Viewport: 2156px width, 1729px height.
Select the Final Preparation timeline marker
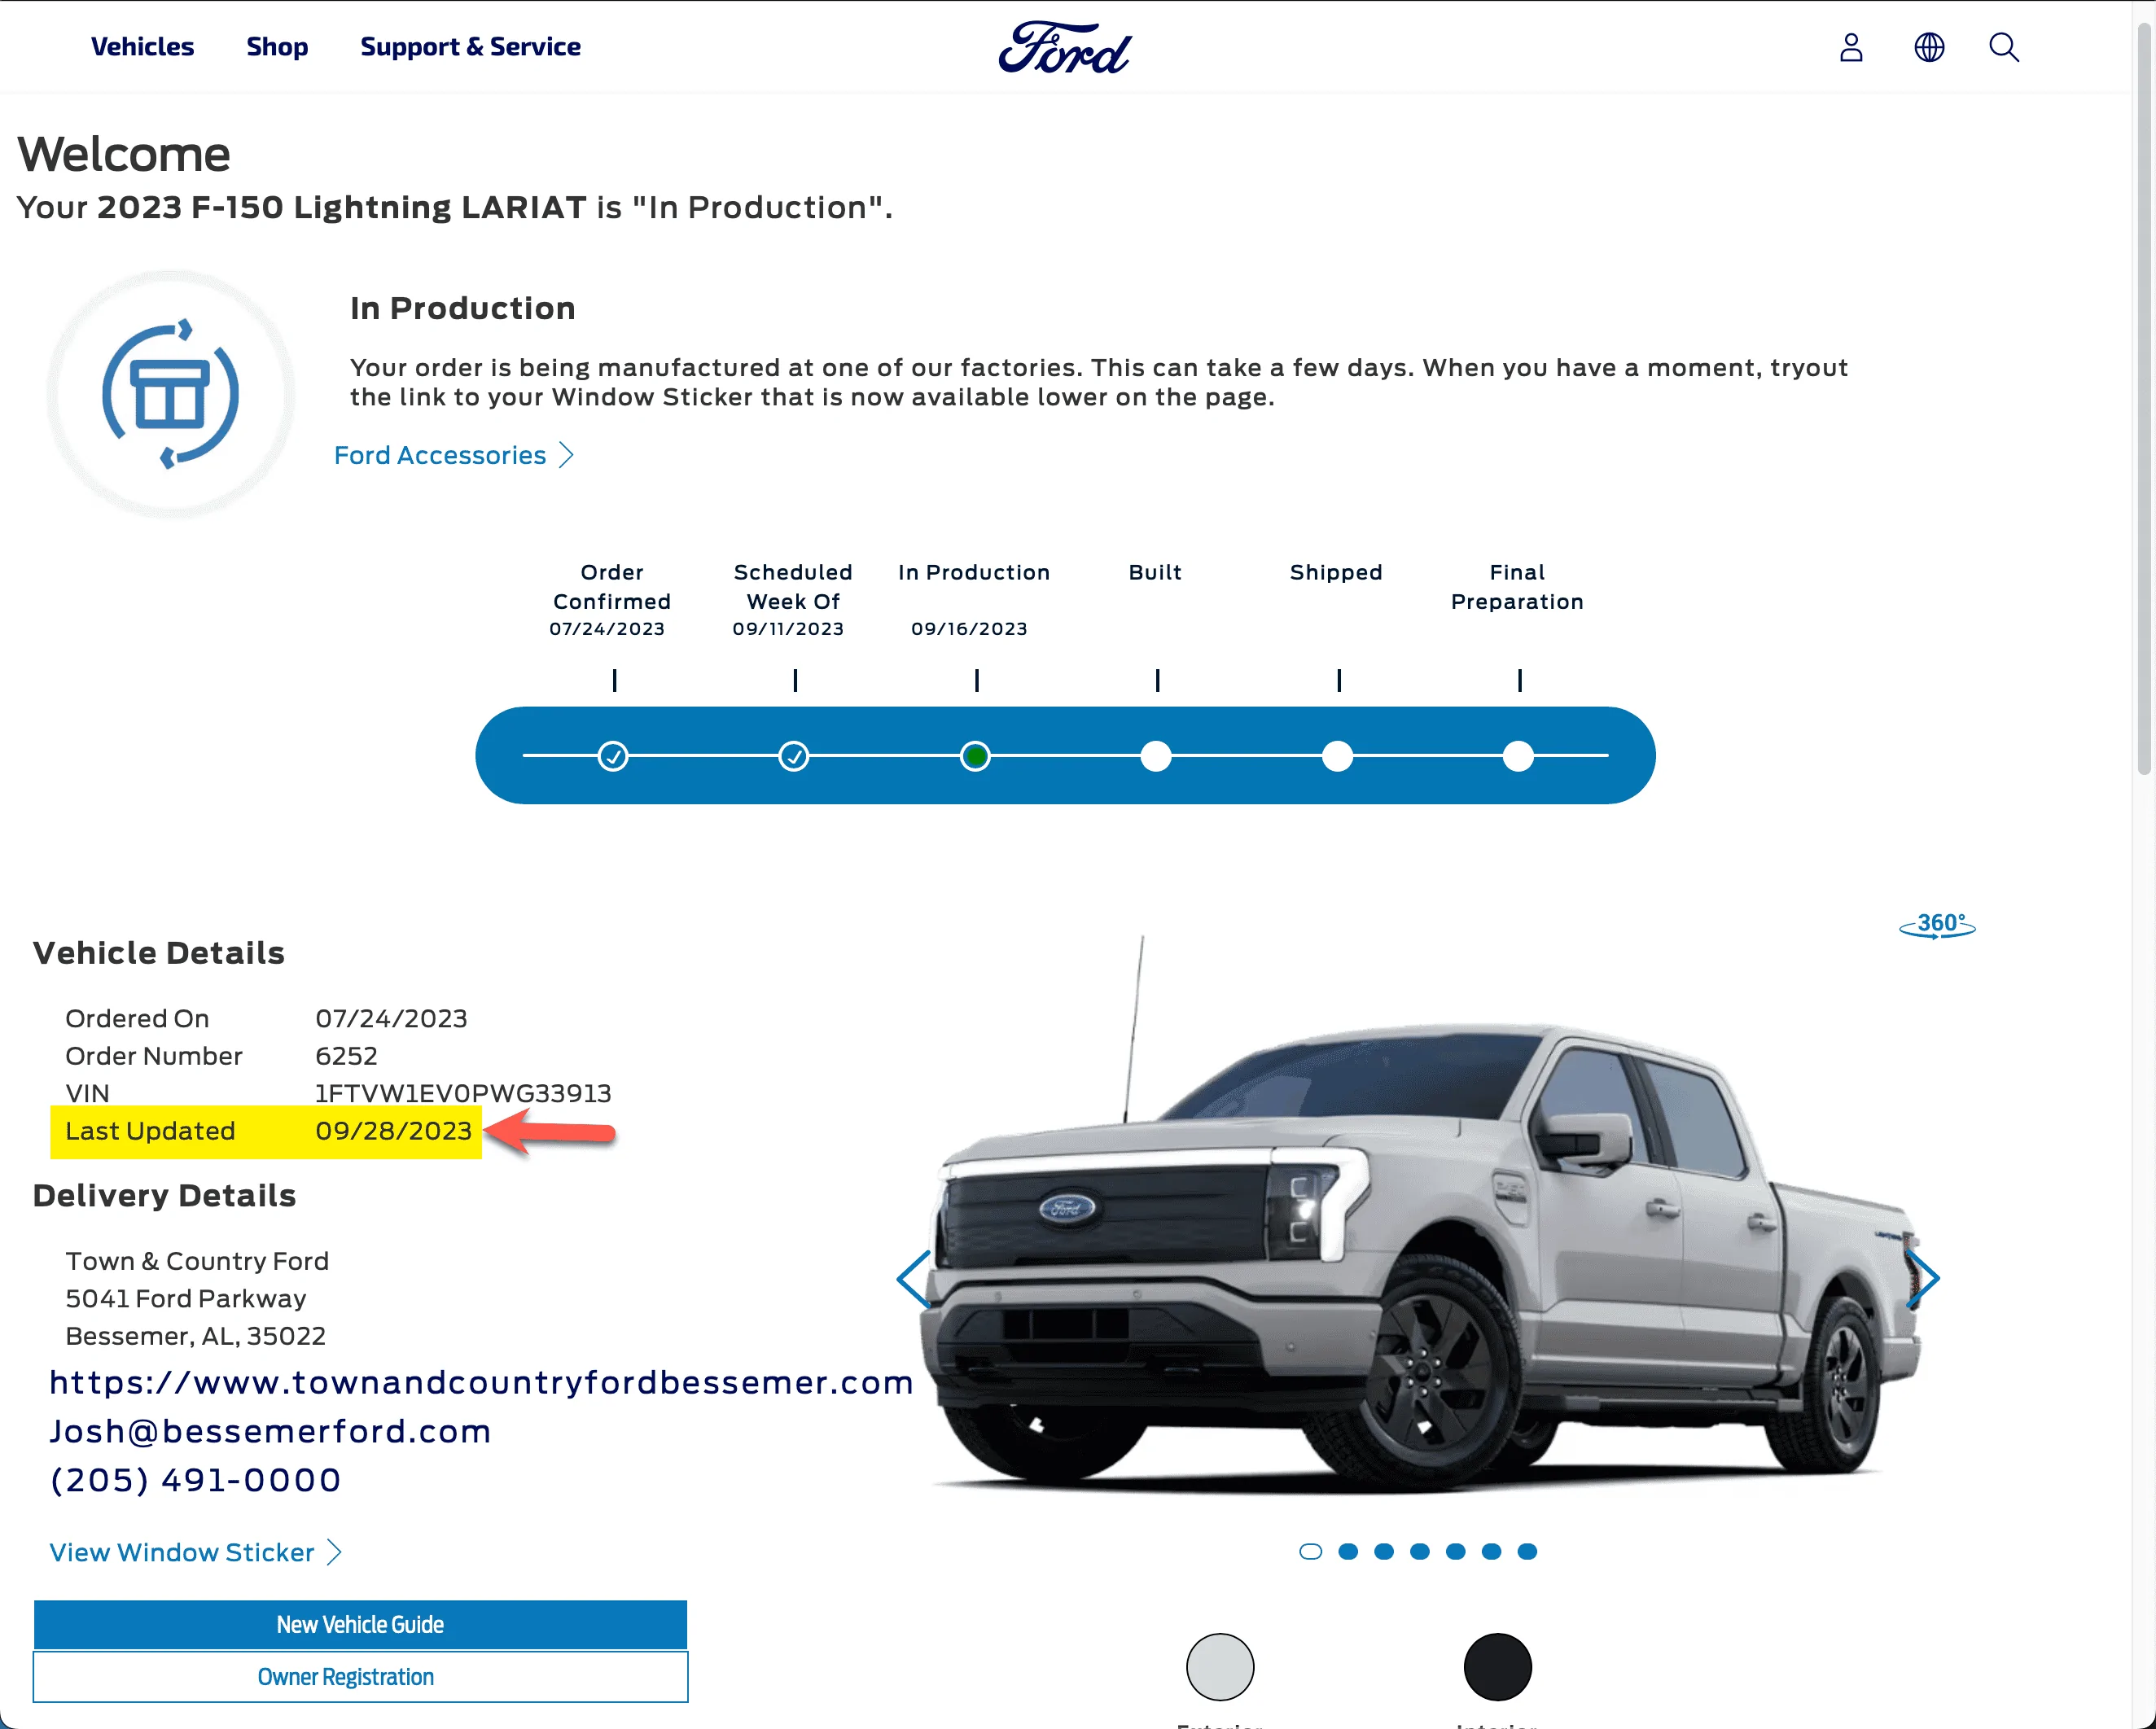point(1518,756)
